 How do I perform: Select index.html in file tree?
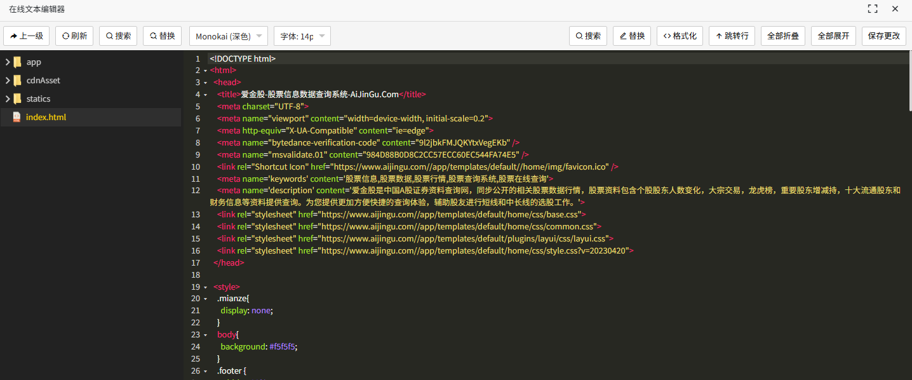(x=46, y=118)
